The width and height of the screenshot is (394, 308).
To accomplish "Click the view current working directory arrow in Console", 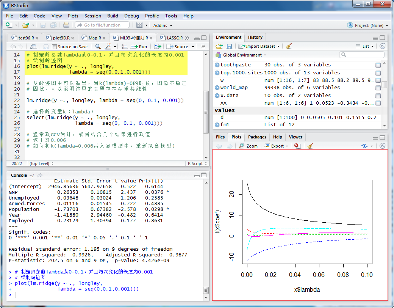I will [40, 175].
